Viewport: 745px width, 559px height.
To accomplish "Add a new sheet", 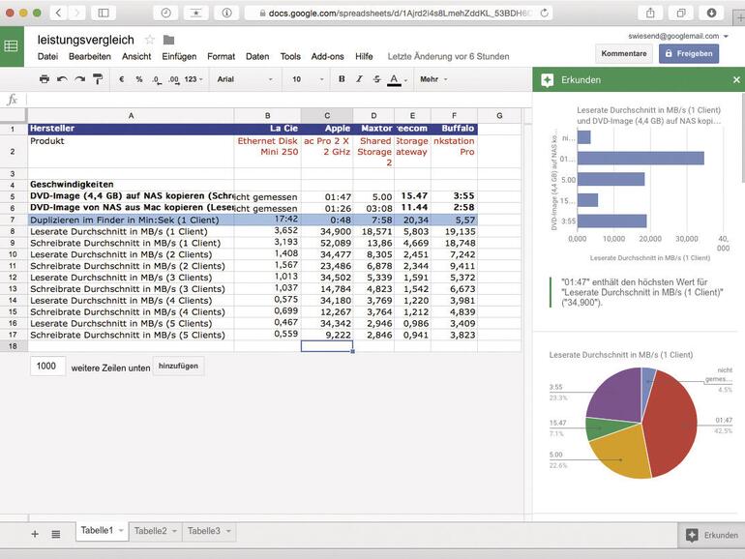I will pos(35,534).
